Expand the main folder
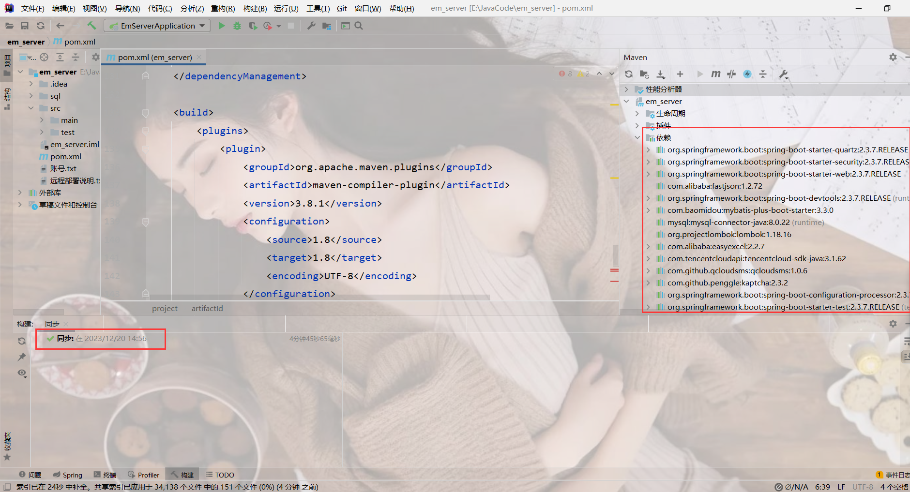The height and width of the screenshot is (492, 910). (42, 120)
